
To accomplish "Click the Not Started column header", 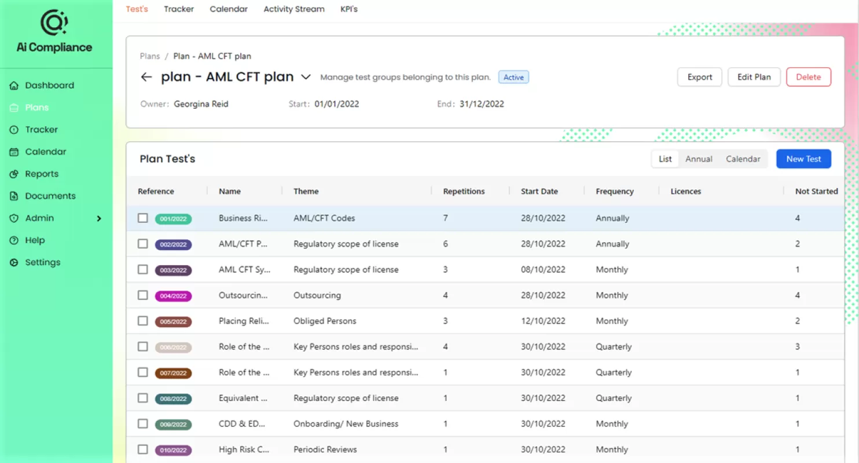I will tap(817, 192).
